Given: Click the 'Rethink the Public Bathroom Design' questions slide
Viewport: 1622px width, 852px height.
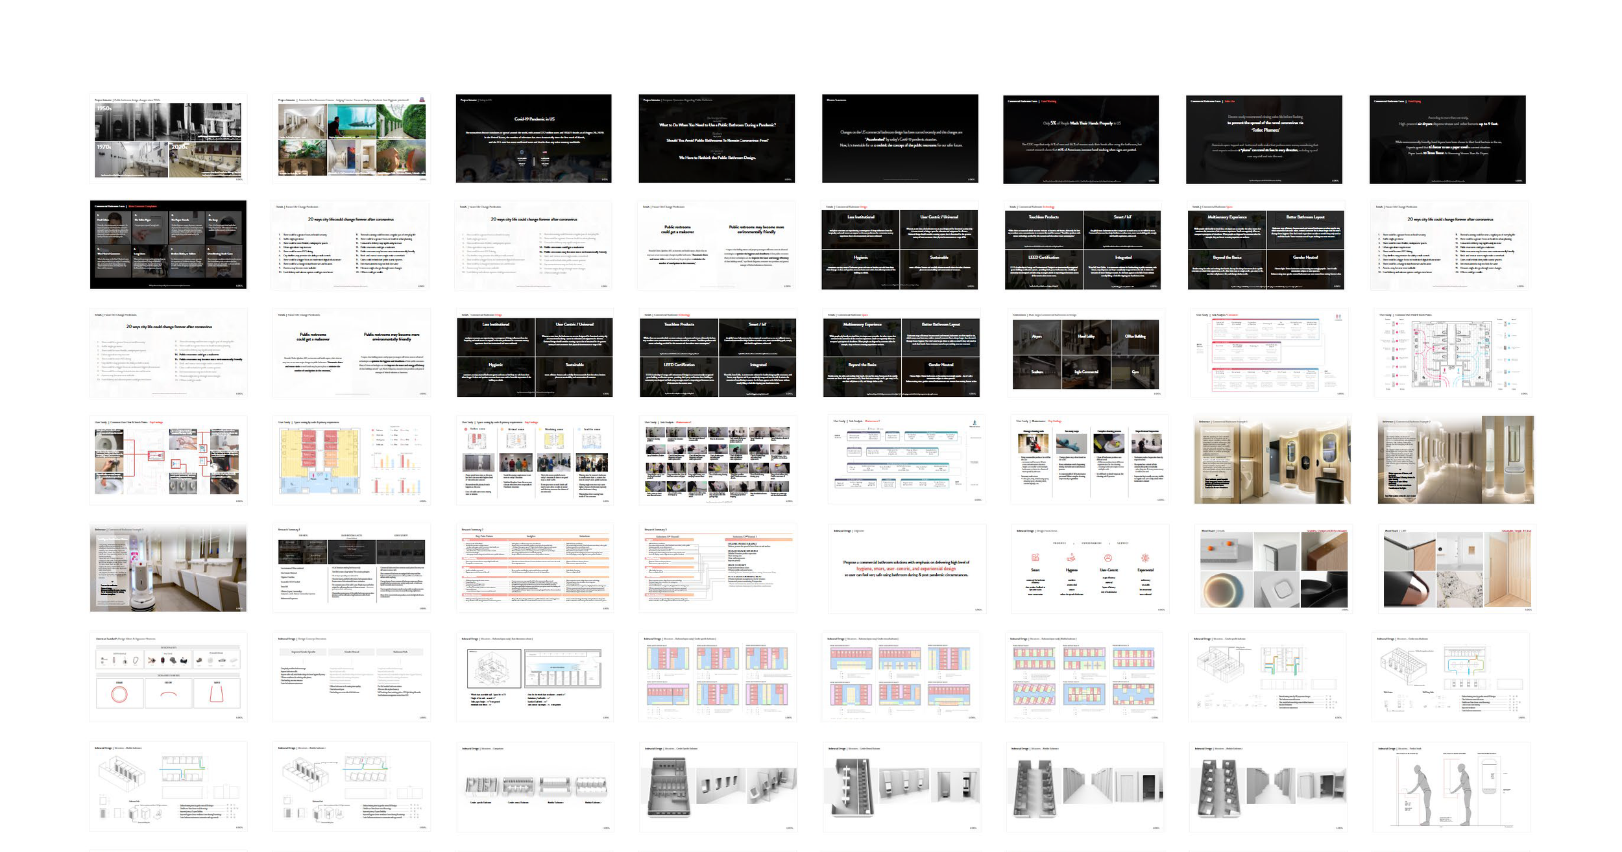Looking at the screenshot, I should point(716,139).
